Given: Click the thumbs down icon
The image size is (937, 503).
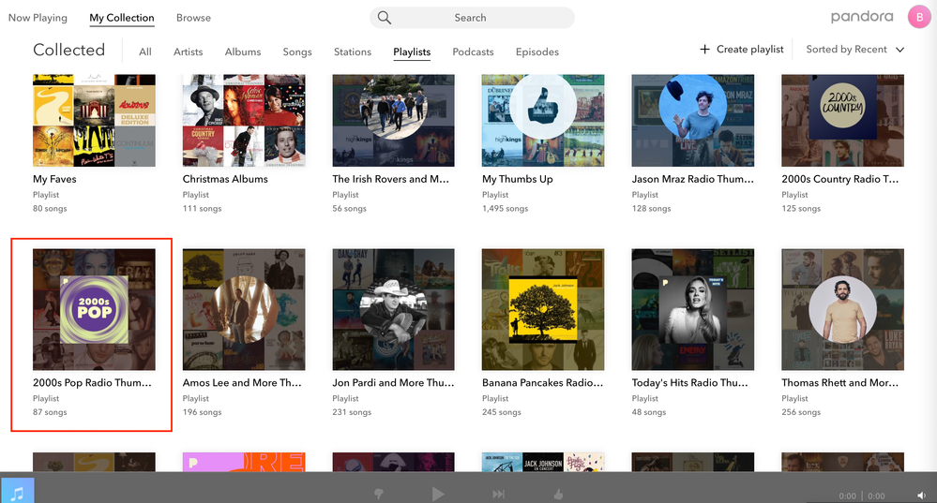Looking at the screenshot, I should point(379,494).
